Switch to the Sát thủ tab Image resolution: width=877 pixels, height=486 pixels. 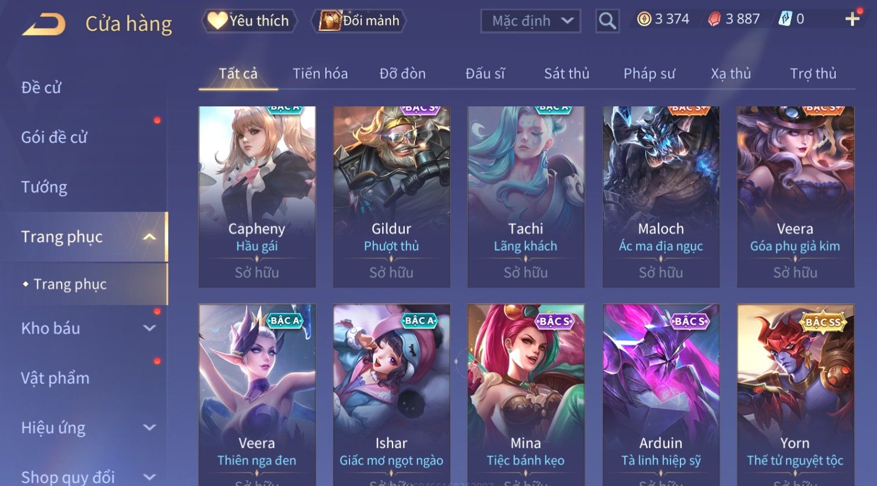(566, 74)
